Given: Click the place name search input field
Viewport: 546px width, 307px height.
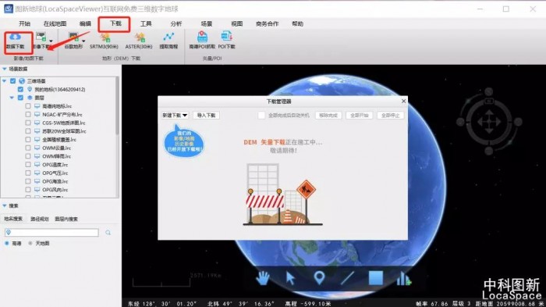Looking at the screenshot, I should pos(51,232).
